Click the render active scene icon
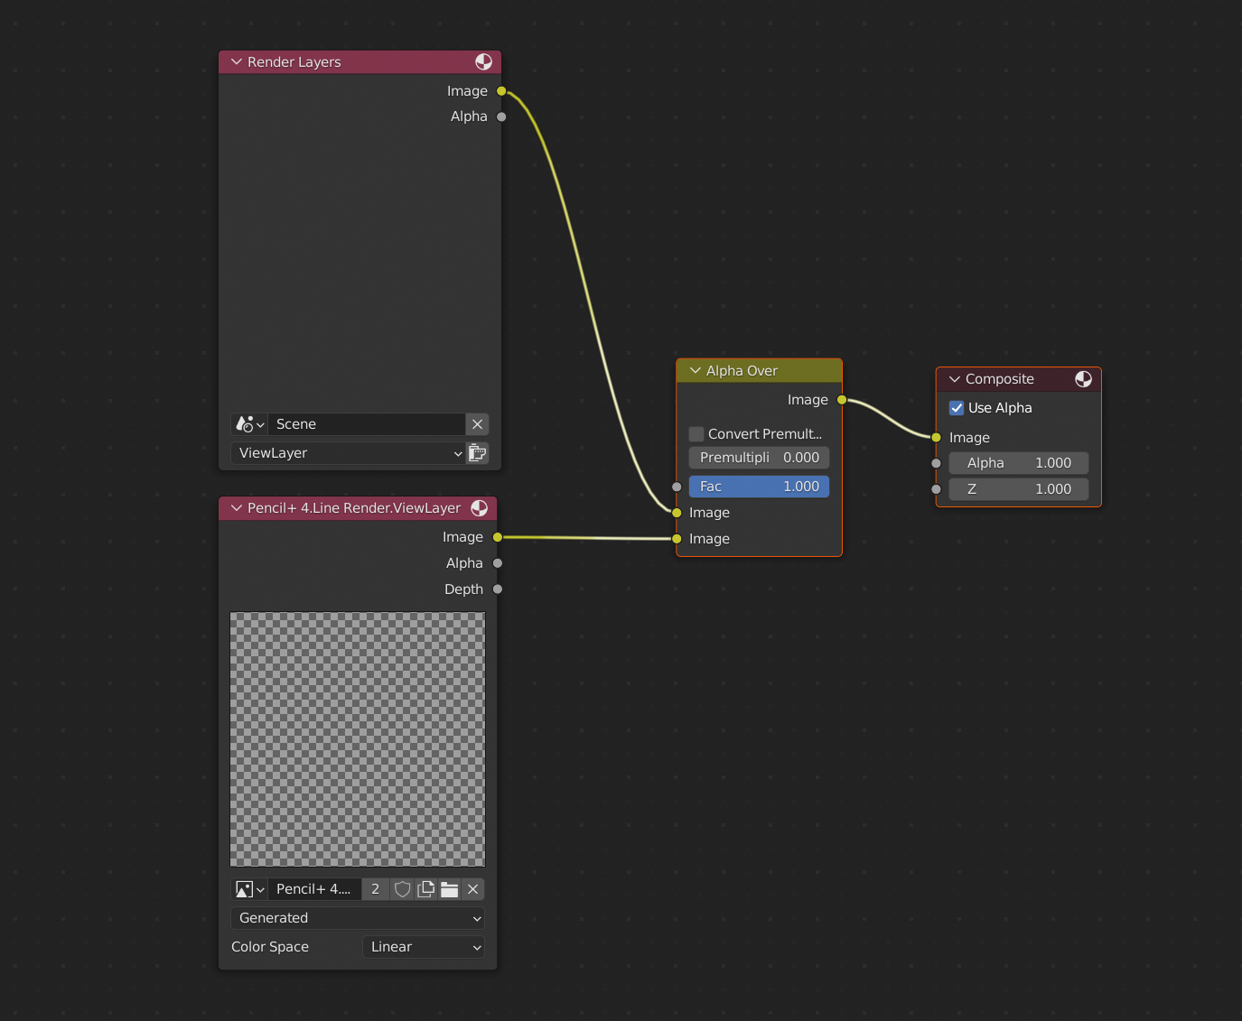Image resolution: width=1242 pixels, height=1021 pixels. (x=477, y=453)
